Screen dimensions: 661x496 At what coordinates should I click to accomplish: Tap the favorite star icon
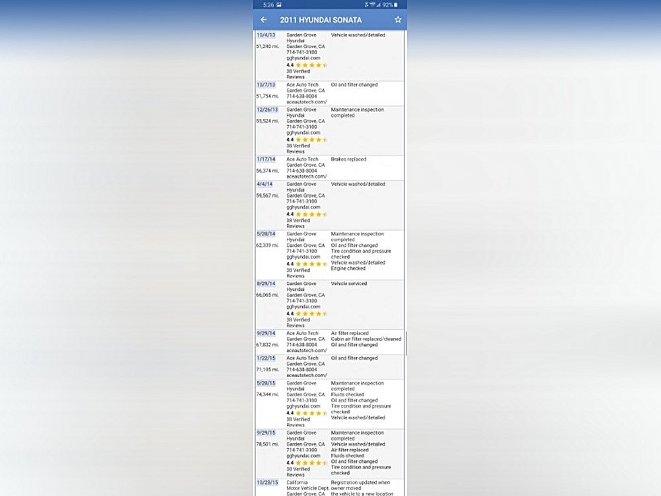tap(397, 20)
